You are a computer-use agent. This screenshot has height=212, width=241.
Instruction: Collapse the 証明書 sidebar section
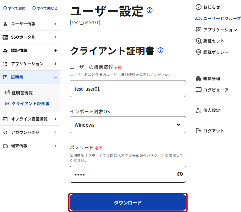(x=55, y=77)
